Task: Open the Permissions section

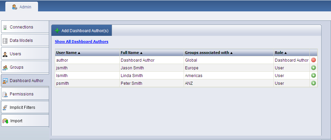Action: click(x=22, y=94)
